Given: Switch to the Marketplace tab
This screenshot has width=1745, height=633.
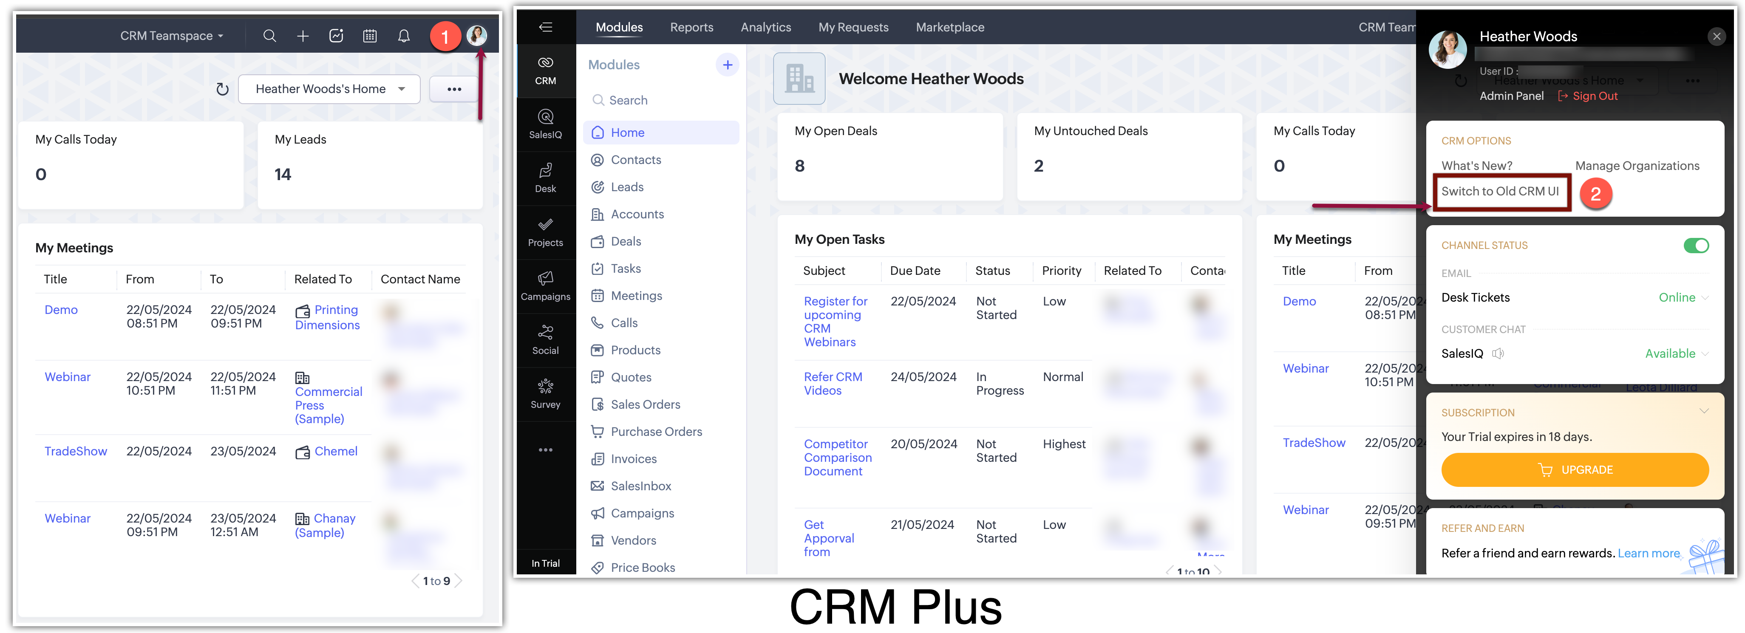Looking at the screenshot, I should (950, 27).
